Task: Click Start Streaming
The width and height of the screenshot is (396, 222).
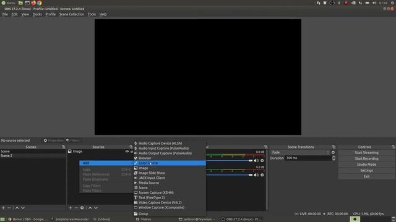Action: 366,152
